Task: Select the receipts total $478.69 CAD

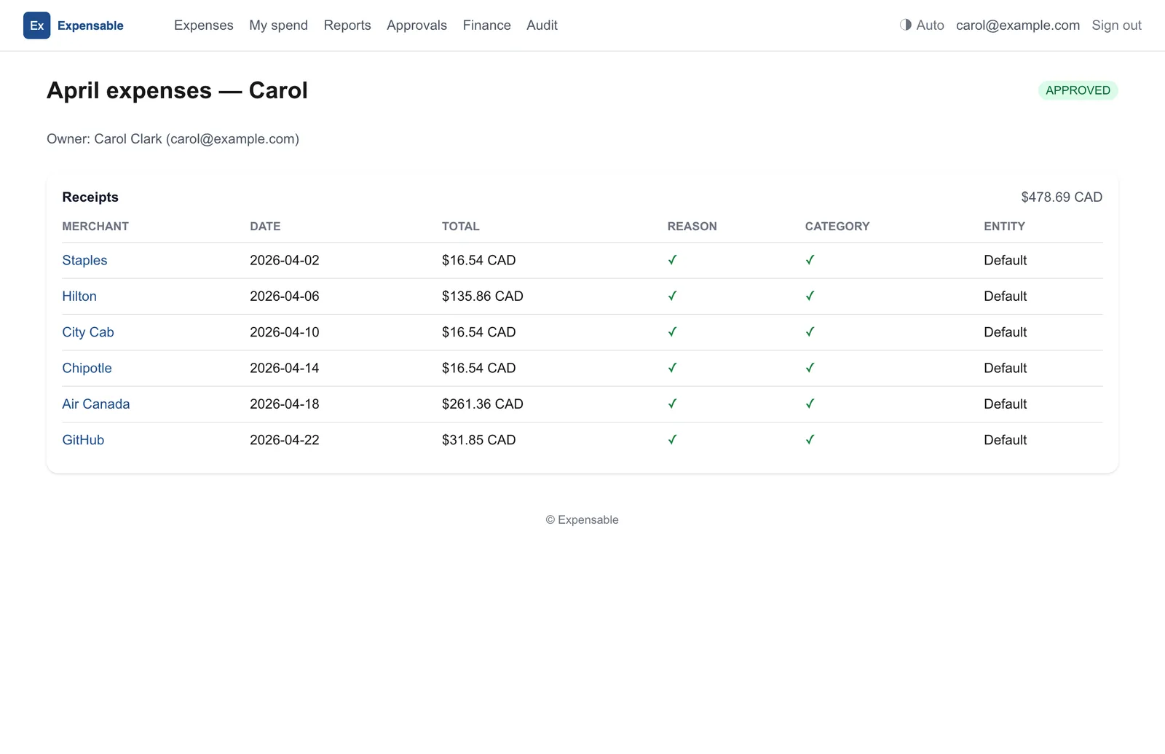Action: click(1062, 197)
